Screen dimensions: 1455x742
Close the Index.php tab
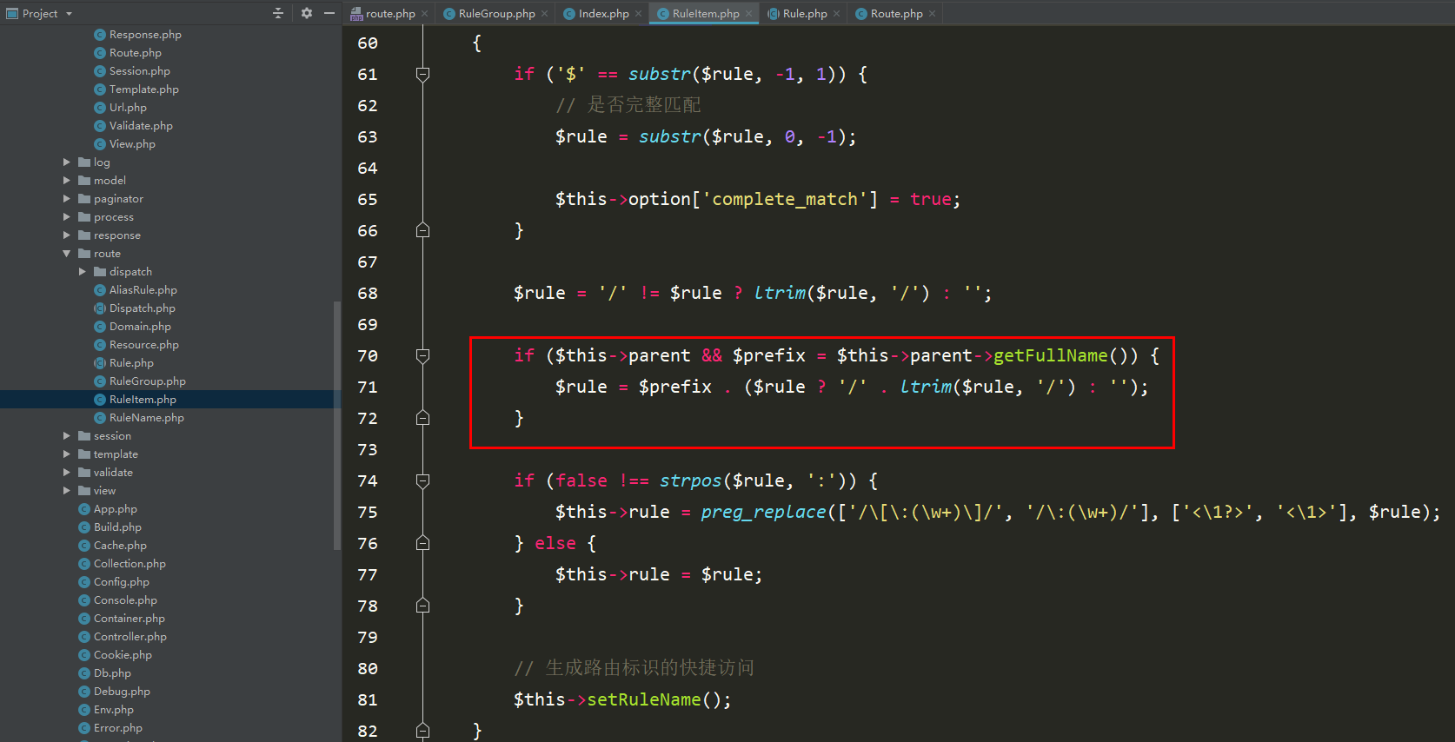(638, 13)
